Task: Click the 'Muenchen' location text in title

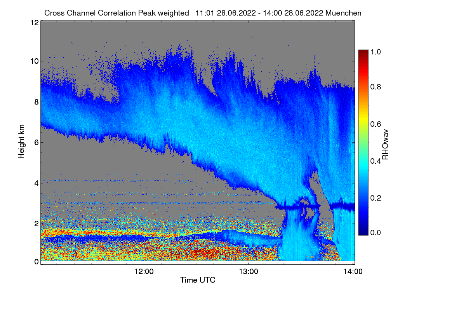Action: [x=344, y=13]
